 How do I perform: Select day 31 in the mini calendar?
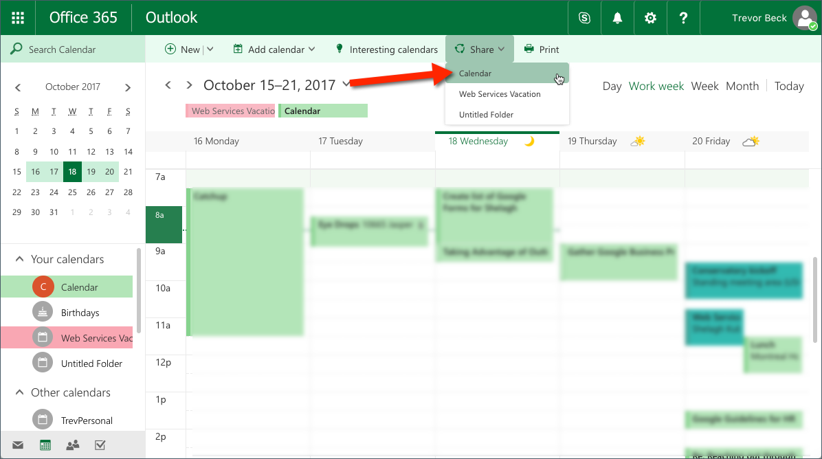pos(54,212)
